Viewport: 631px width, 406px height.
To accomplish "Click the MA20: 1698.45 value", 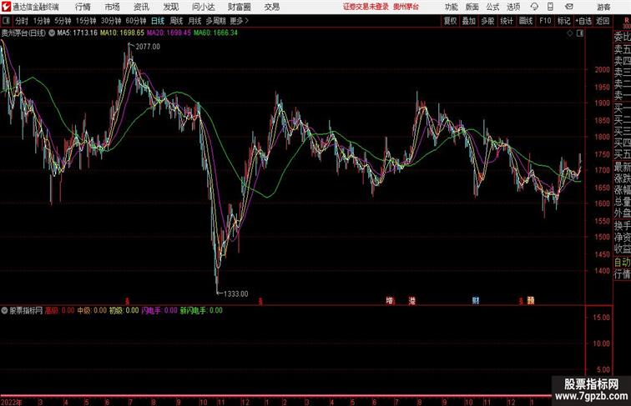I will pyautogui.click(x=169, y=33).
